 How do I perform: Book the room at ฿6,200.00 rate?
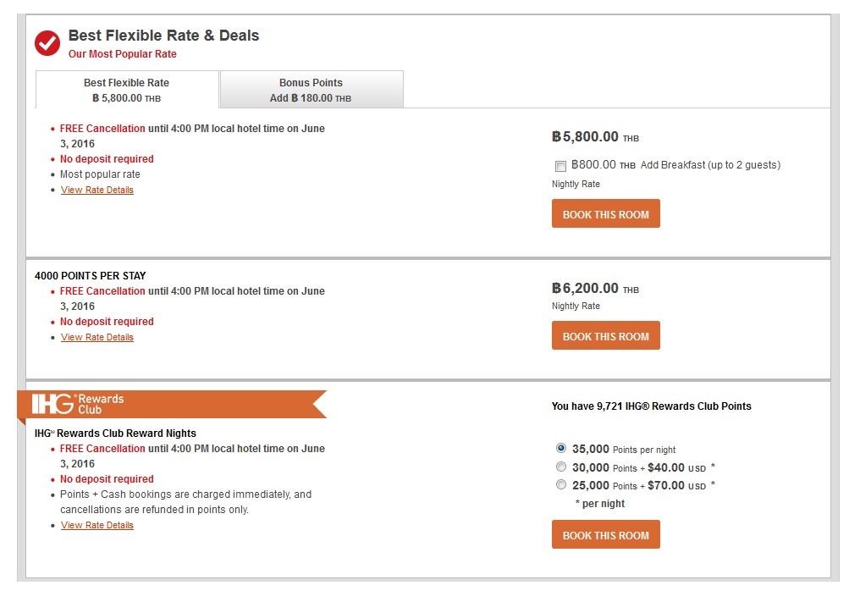[605, 336]
